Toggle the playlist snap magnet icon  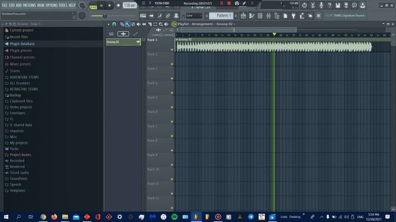click(x=114, y=24)
